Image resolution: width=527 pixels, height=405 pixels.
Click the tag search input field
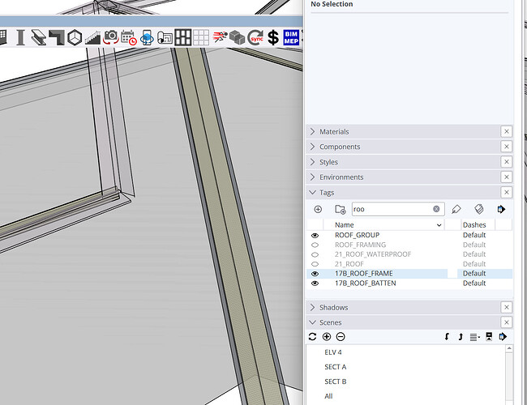[391, 209]
